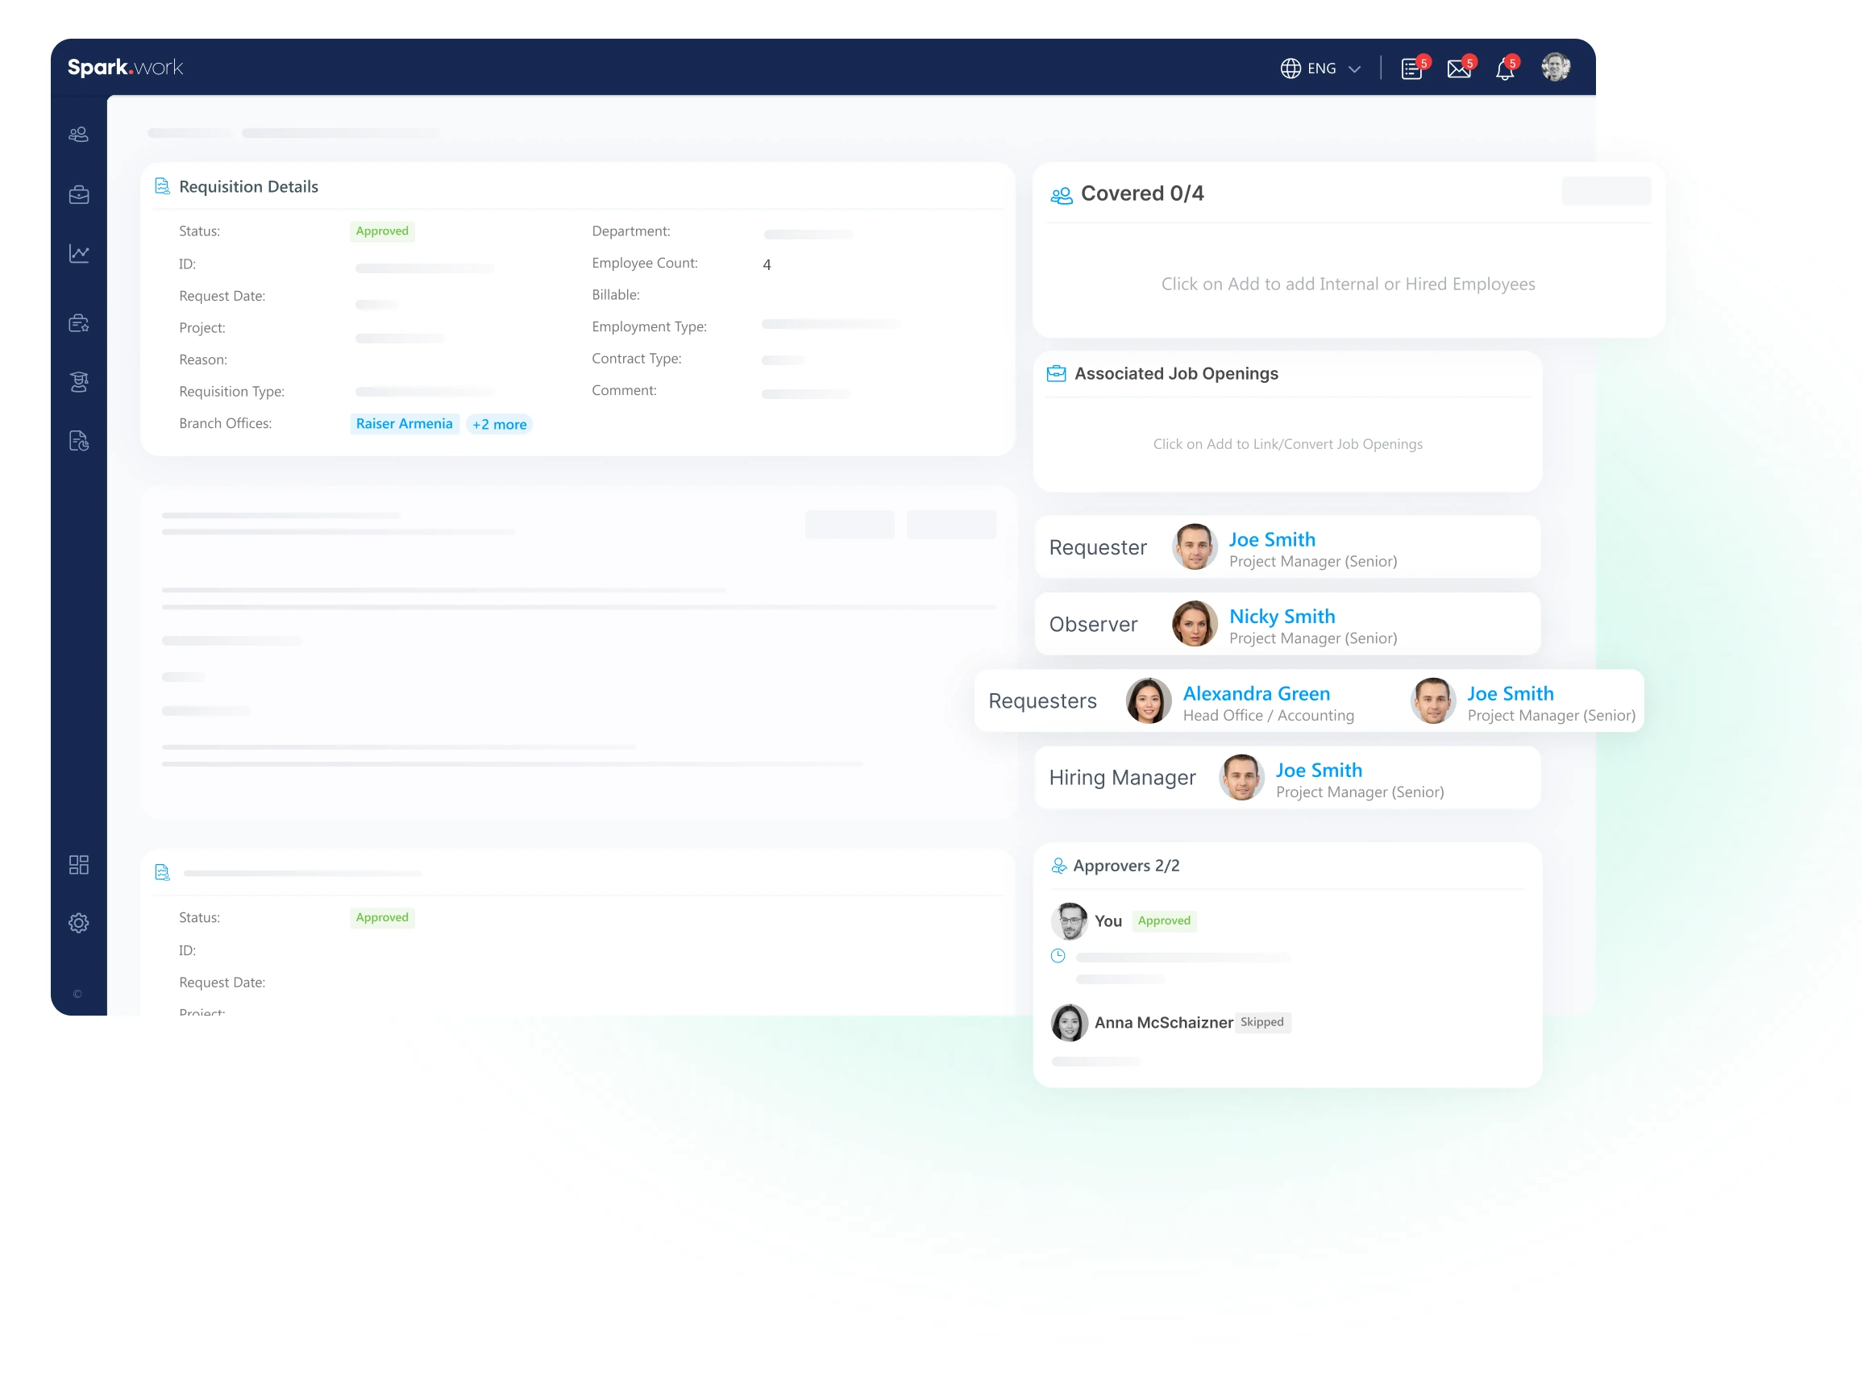Click the Anna McSchaizner approver name
1862x1388 pixels.
tap(1163, 1023)
